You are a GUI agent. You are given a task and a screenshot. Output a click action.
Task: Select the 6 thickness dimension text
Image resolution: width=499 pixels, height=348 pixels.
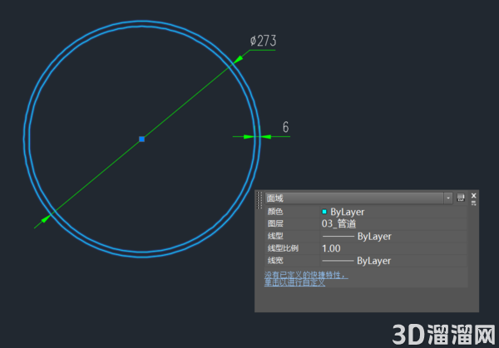[286, 127]
